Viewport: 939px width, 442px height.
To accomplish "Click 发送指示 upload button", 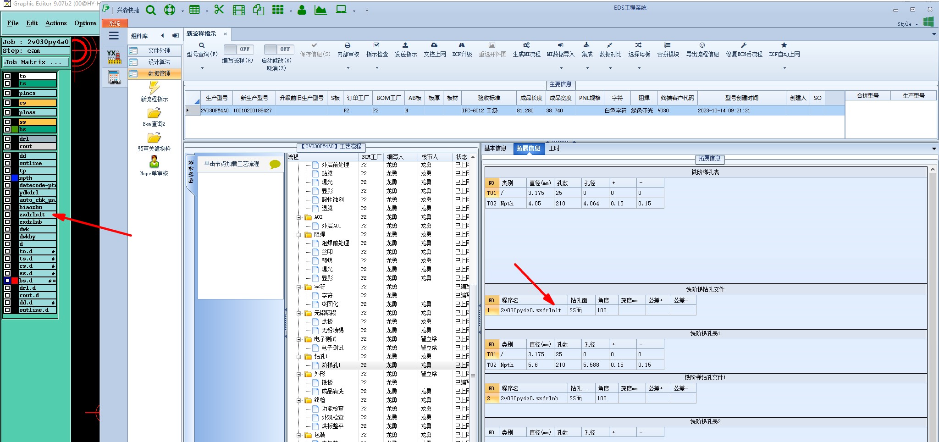I will click(x=406, y=50).
